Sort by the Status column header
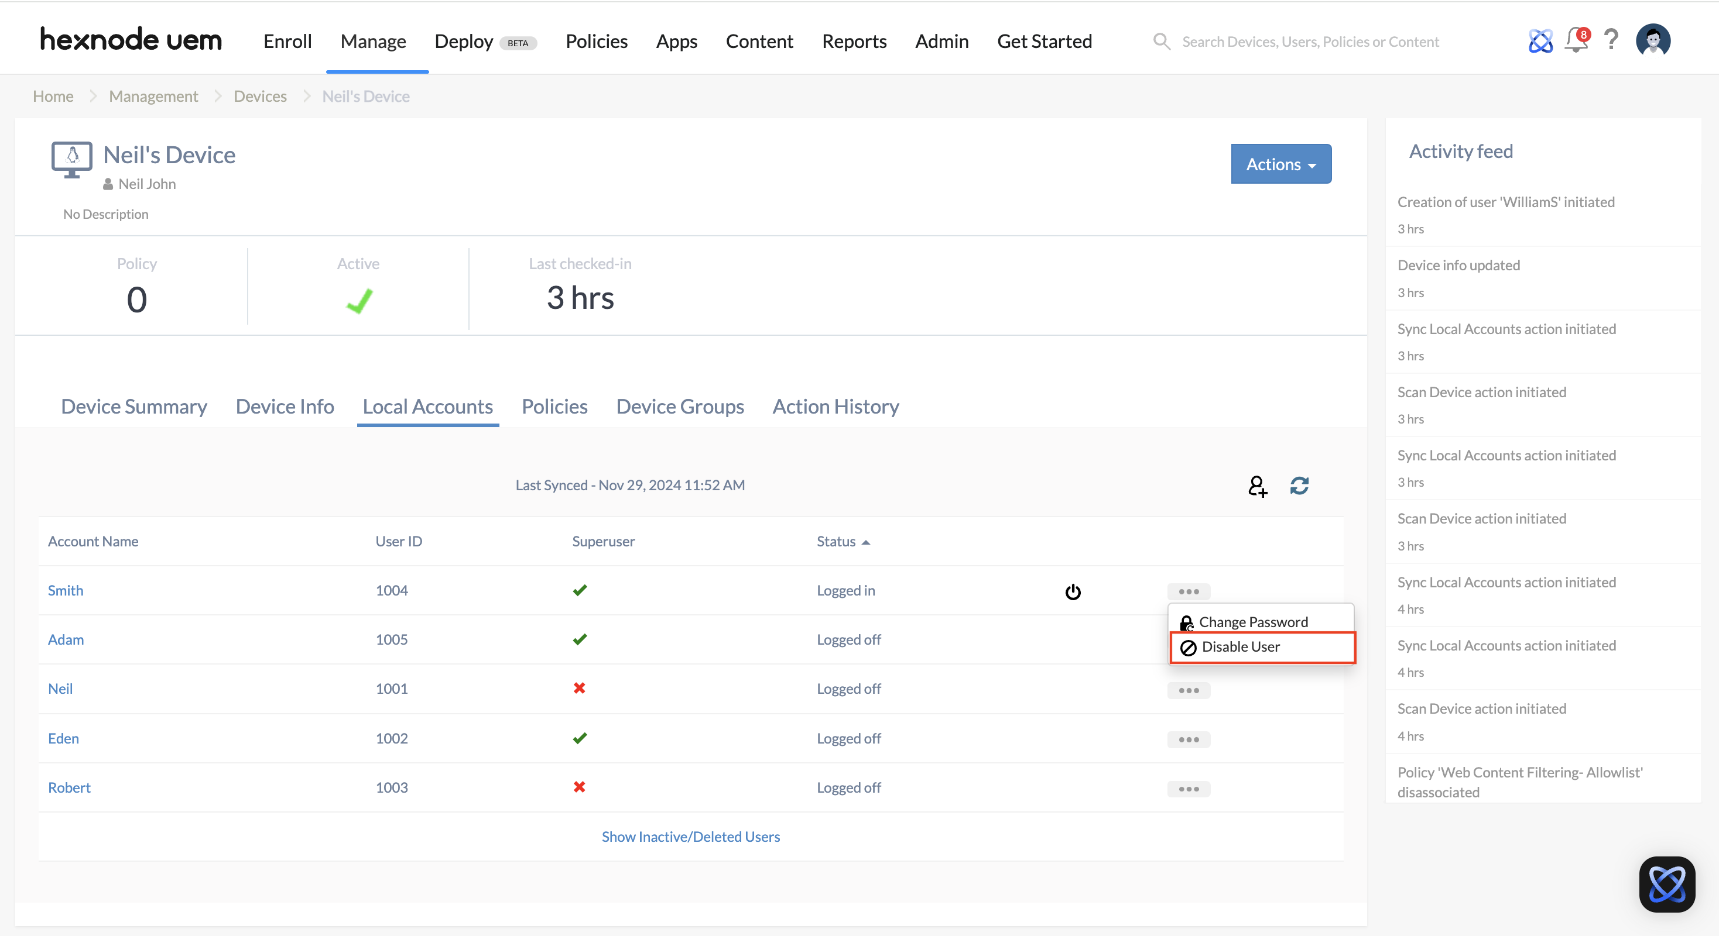 coord(843,541)
